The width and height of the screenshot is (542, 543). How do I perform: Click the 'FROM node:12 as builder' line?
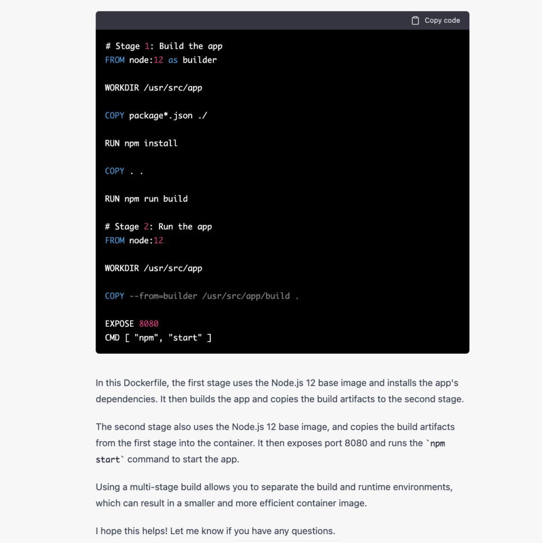(161, 60)
